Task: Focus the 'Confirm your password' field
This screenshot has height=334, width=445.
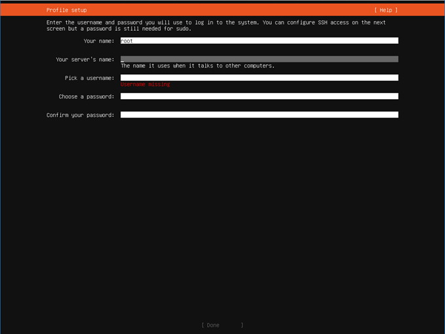Action: click(x=259, y=115)
